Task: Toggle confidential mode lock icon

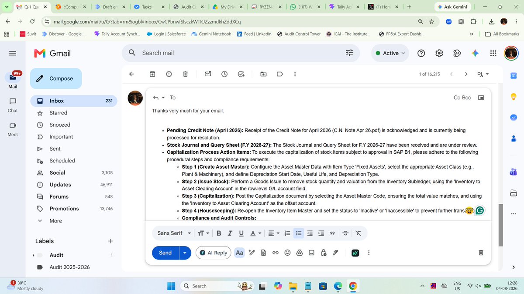Action: pos(324,253)
